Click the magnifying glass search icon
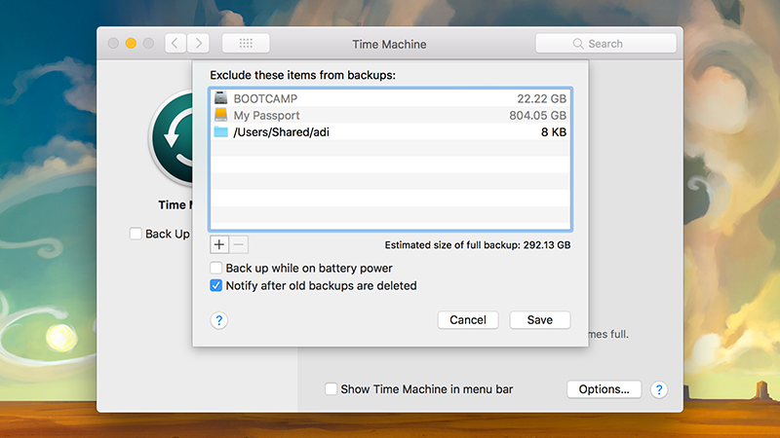 pos(577,44)
